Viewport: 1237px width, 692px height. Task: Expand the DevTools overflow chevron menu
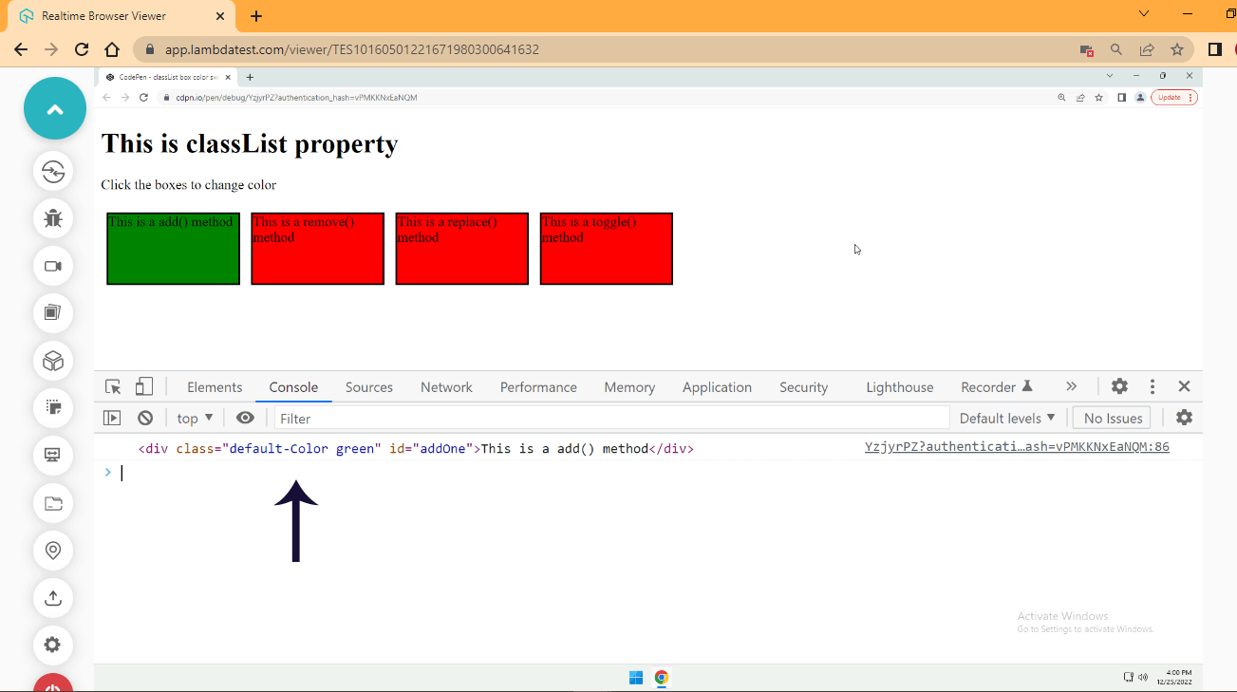1071,386
